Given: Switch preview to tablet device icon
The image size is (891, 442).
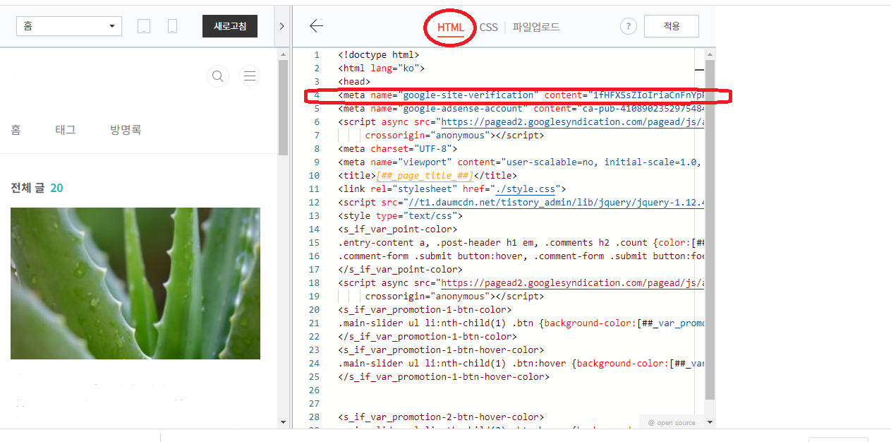Looking at the screenshot, I should click(144, 27).
